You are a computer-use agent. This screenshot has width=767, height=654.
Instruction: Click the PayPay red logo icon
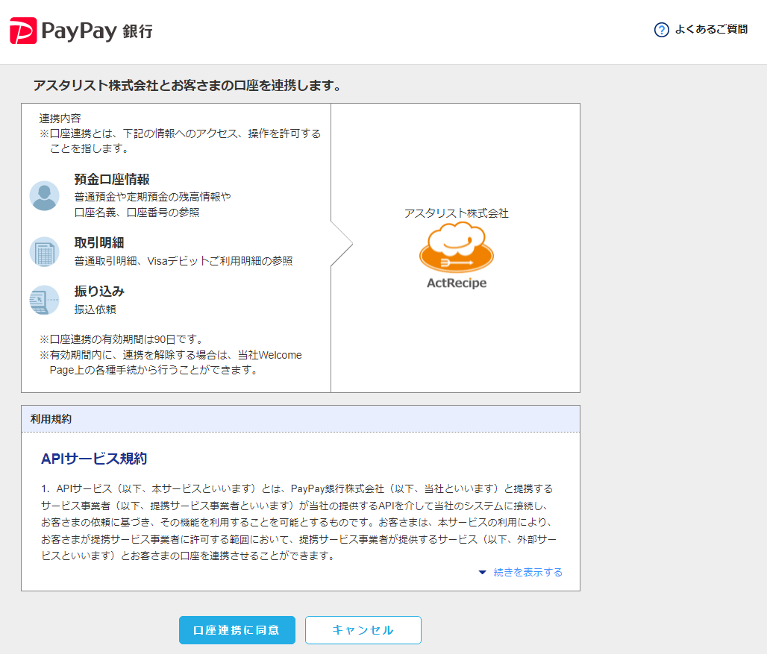pyautogui.click(x=23, y=31)
